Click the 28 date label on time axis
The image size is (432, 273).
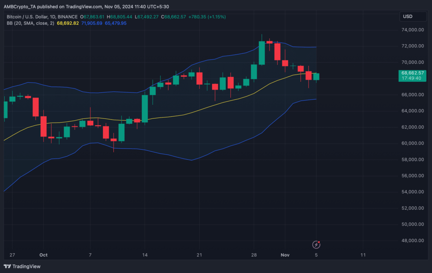tap(254, 255)
